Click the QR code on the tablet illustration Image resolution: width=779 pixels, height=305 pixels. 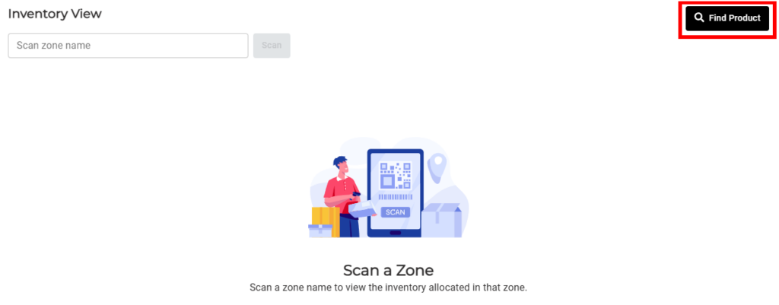click(x=396, y=176)
